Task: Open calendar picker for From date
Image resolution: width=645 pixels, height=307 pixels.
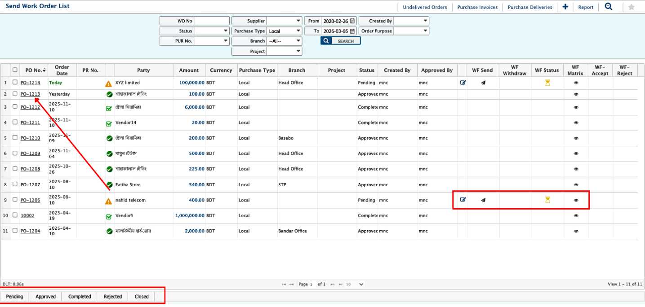Action: pos(353,21)
